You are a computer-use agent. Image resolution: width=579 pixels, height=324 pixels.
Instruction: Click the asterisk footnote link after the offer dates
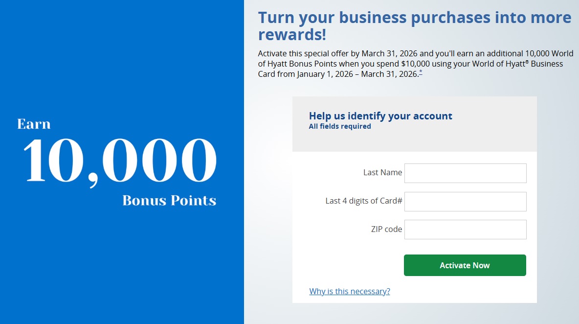pyautogui.click(x=420, y=72)
